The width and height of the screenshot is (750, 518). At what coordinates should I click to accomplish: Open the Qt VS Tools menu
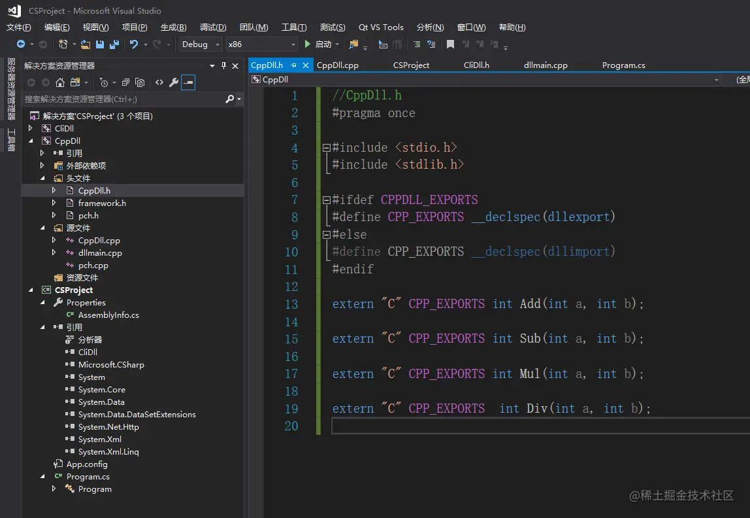click(x=381, y=27)
